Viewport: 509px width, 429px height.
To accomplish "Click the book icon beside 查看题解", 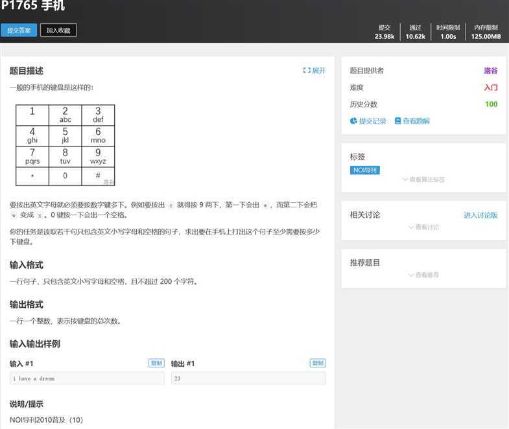I will [397, 121].
